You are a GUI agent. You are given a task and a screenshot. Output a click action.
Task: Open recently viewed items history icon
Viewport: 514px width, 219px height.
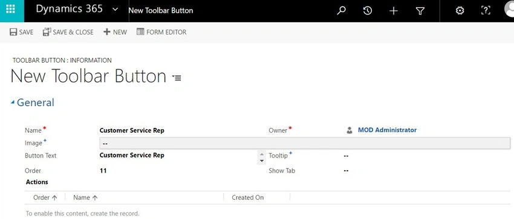click(368, 11)
